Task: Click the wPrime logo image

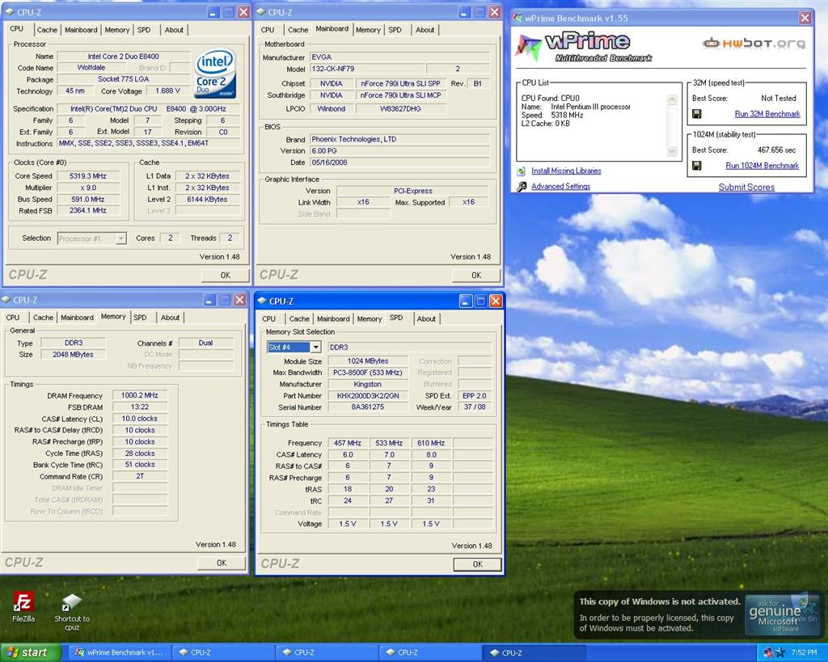Action: 584,47
